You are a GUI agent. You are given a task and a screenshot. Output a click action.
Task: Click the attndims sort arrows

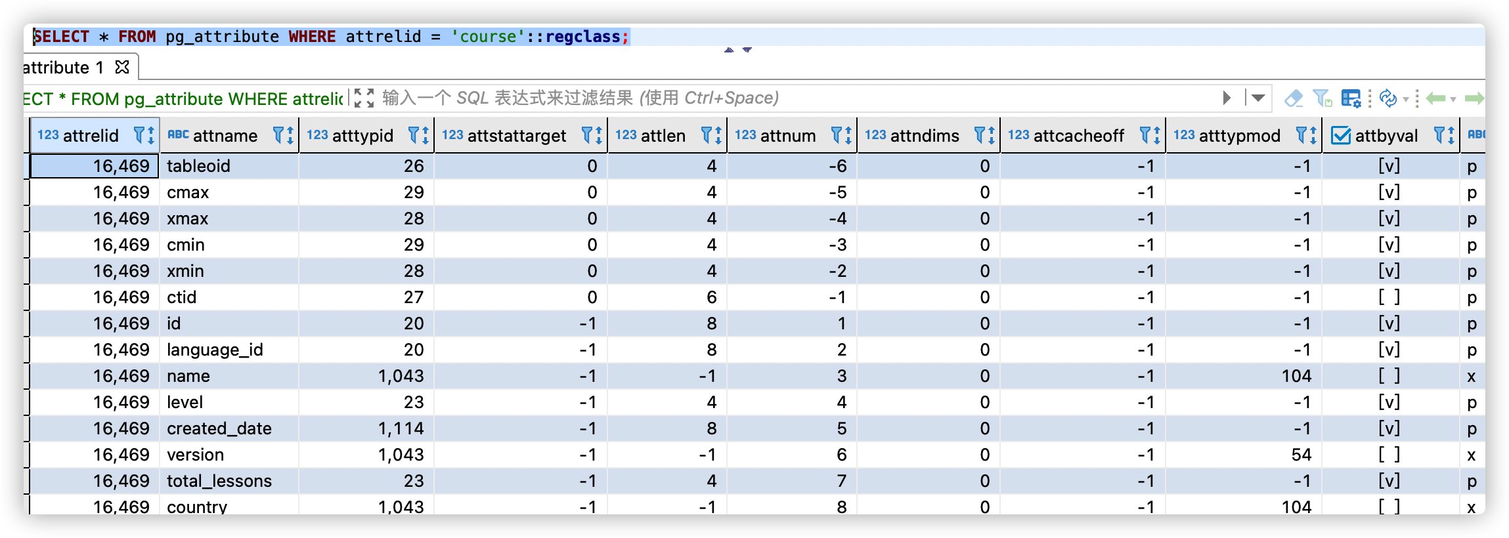[992, 135]
